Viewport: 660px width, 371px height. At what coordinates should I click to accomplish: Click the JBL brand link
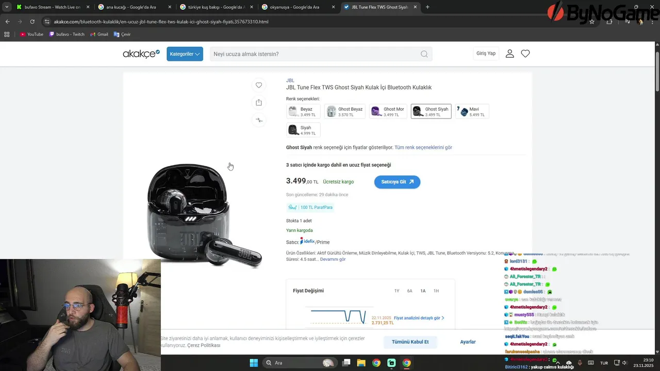tap(290, 80)
